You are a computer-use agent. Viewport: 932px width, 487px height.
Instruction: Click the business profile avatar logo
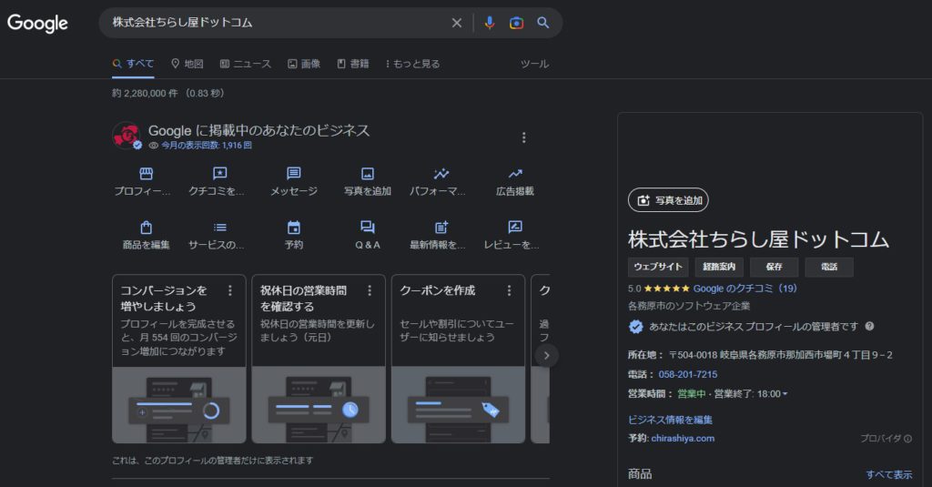pyautogui.click(x=127, y=136)
